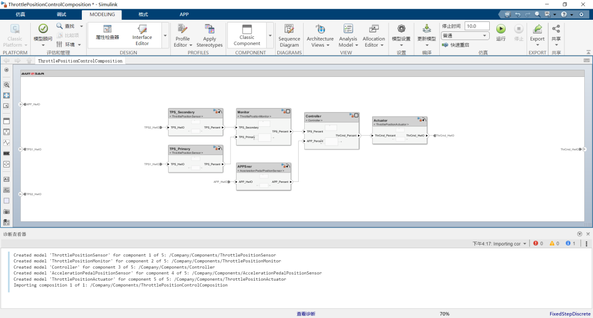This screenshot has width=593, height=318.
Task: Switch to the APP ribbon tab
Action: point(184,14)
